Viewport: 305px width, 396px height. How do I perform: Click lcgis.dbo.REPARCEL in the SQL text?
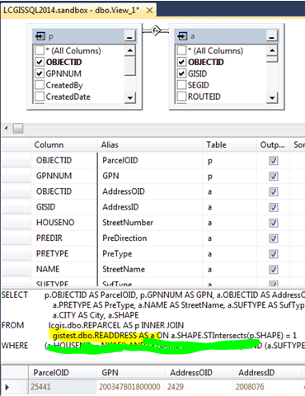click(x=85, y=325)
